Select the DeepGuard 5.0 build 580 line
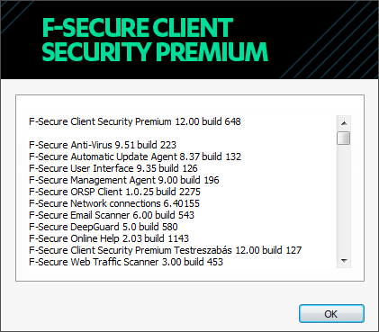This screenshot has height=332, width=379. pos(104,227)
